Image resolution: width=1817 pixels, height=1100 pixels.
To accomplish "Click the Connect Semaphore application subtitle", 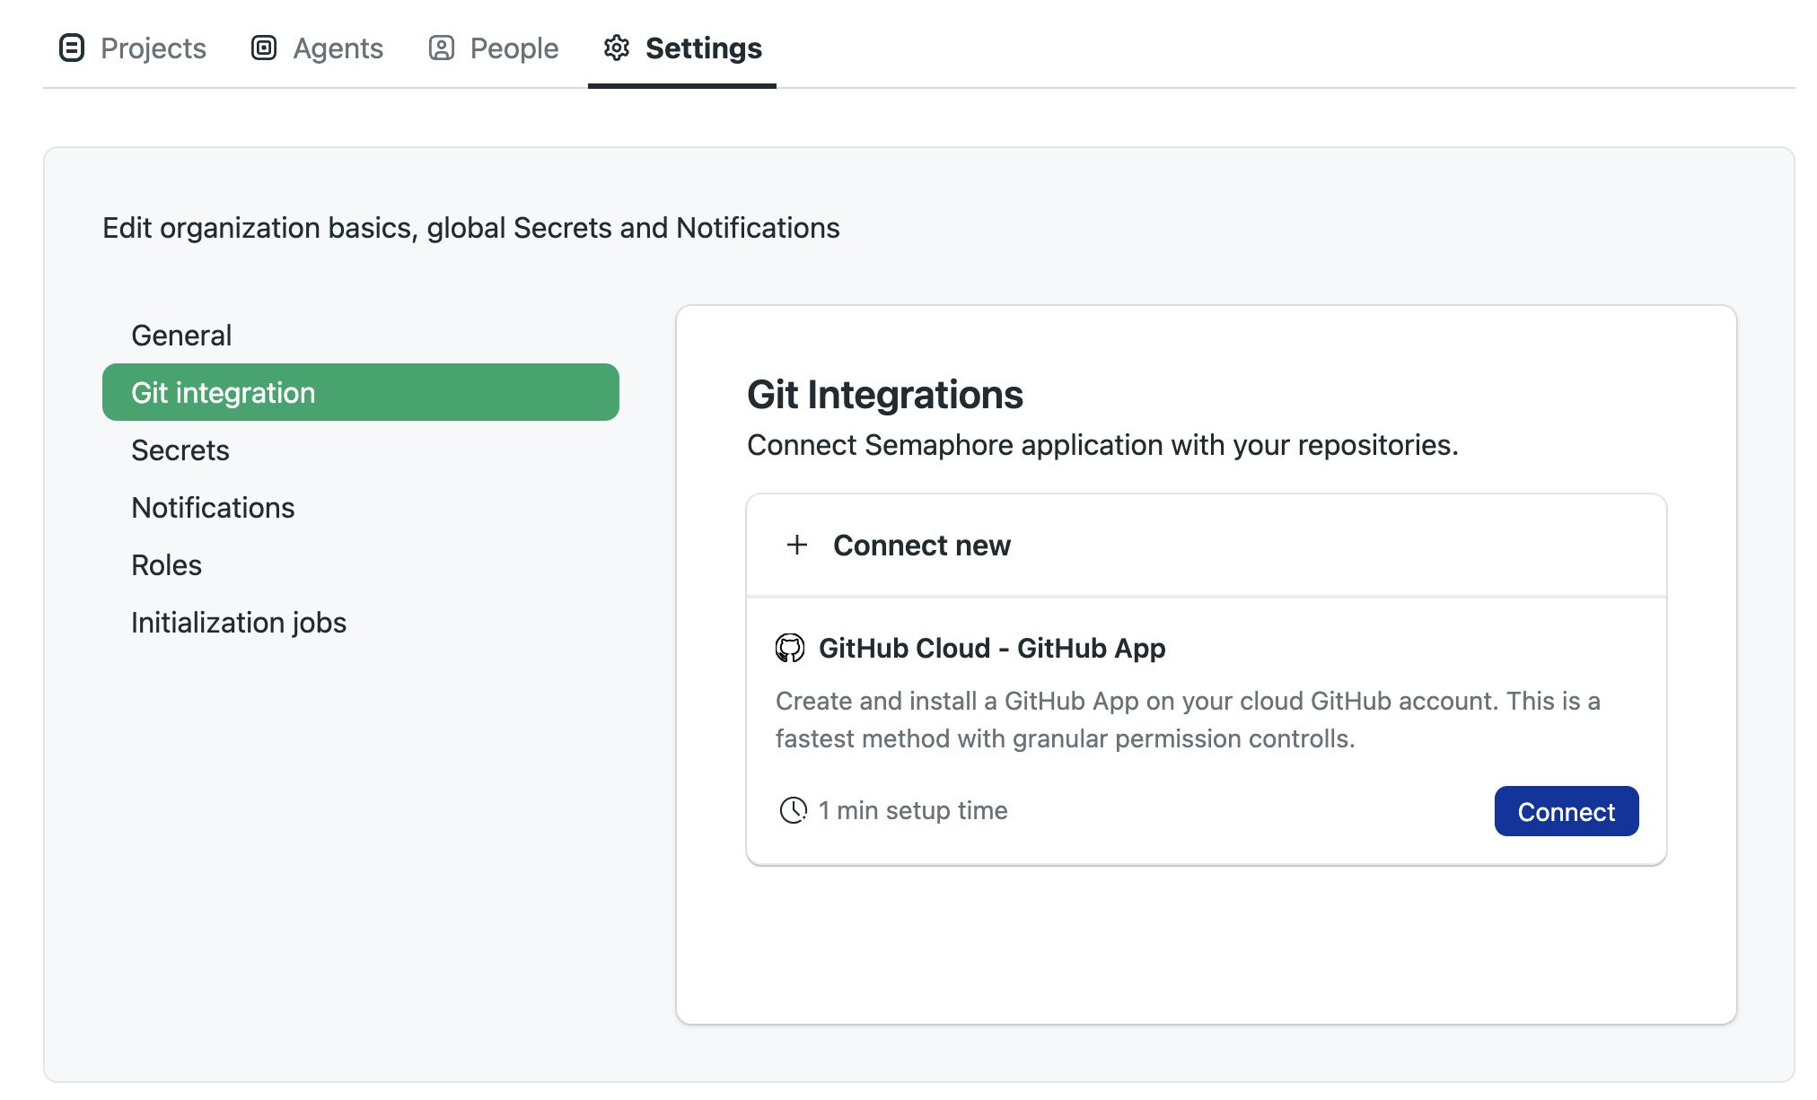I will tap(1102, 445).
